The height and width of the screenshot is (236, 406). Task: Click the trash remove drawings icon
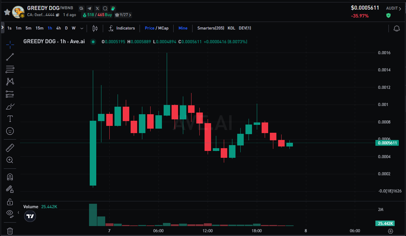(10, 231)
